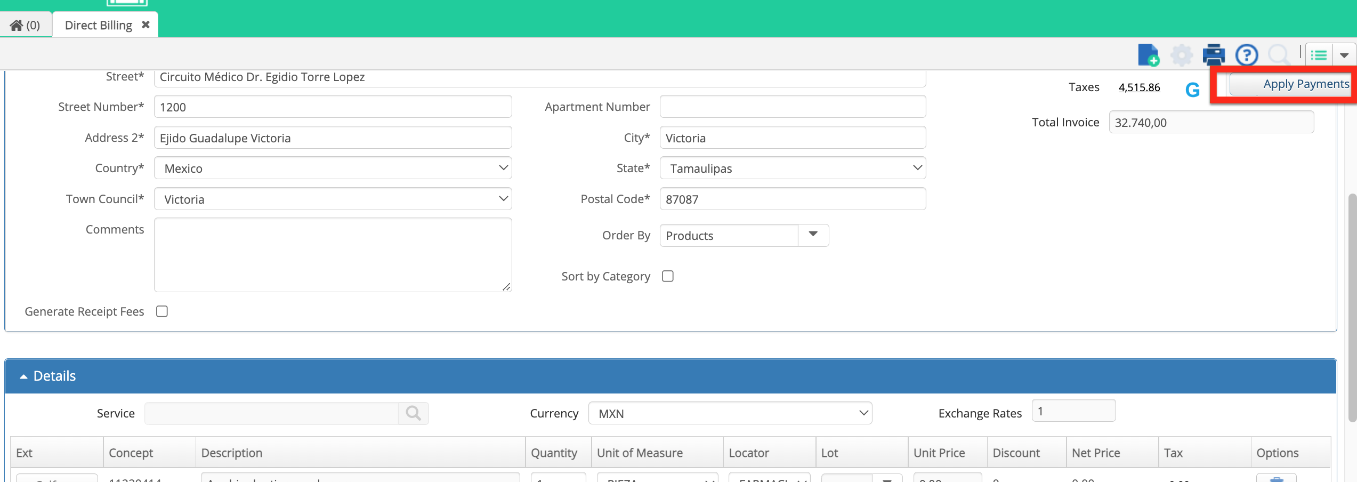Click the Apply Payments button
Viewport: 1357px width, 482px height.
click(x=1290, y=84)
